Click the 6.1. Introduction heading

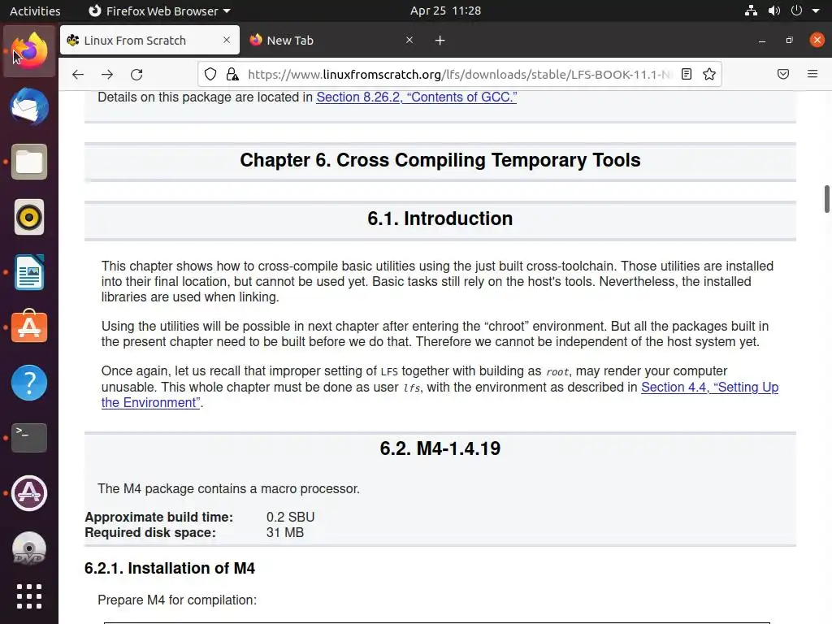(440, 219)
